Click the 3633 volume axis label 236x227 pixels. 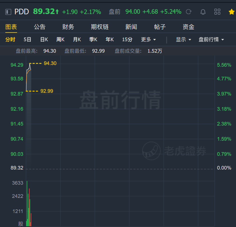[x=18, y=183]
